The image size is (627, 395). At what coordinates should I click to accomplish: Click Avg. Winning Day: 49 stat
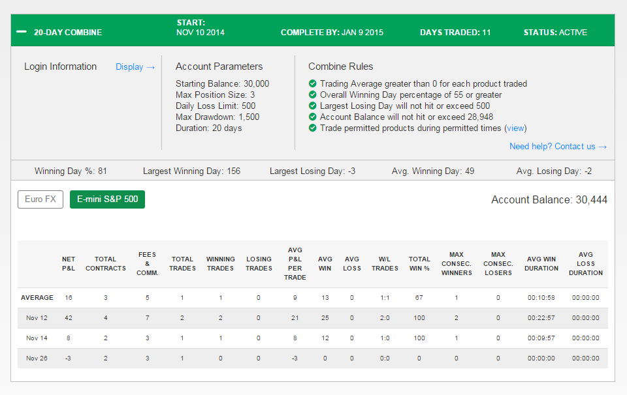point(432,171)
